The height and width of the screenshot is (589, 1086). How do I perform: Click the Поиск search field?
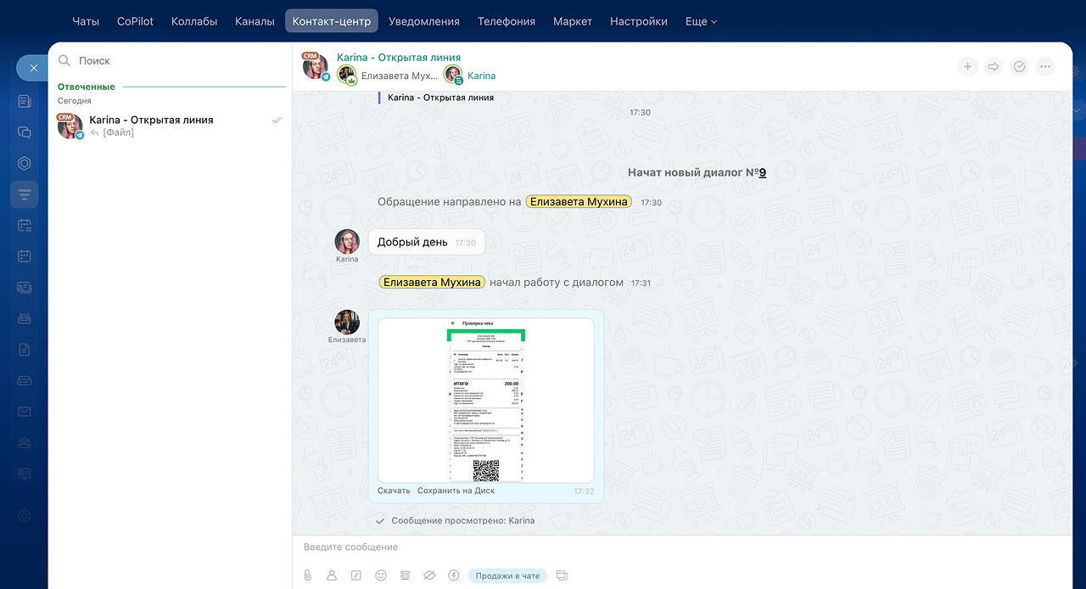(170, 61)
